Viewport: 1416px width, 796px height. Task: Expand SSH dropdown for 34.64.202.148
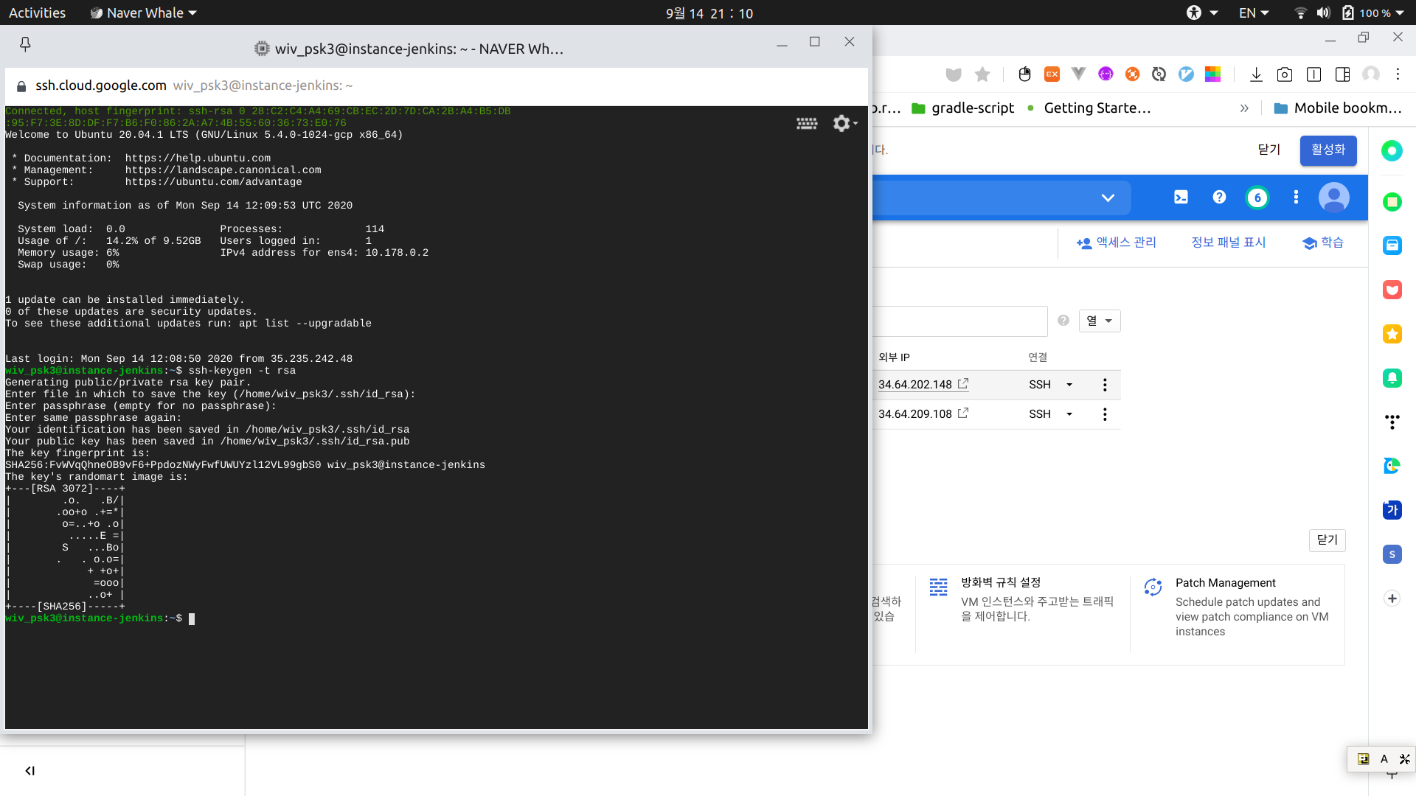coord(1069,385)
